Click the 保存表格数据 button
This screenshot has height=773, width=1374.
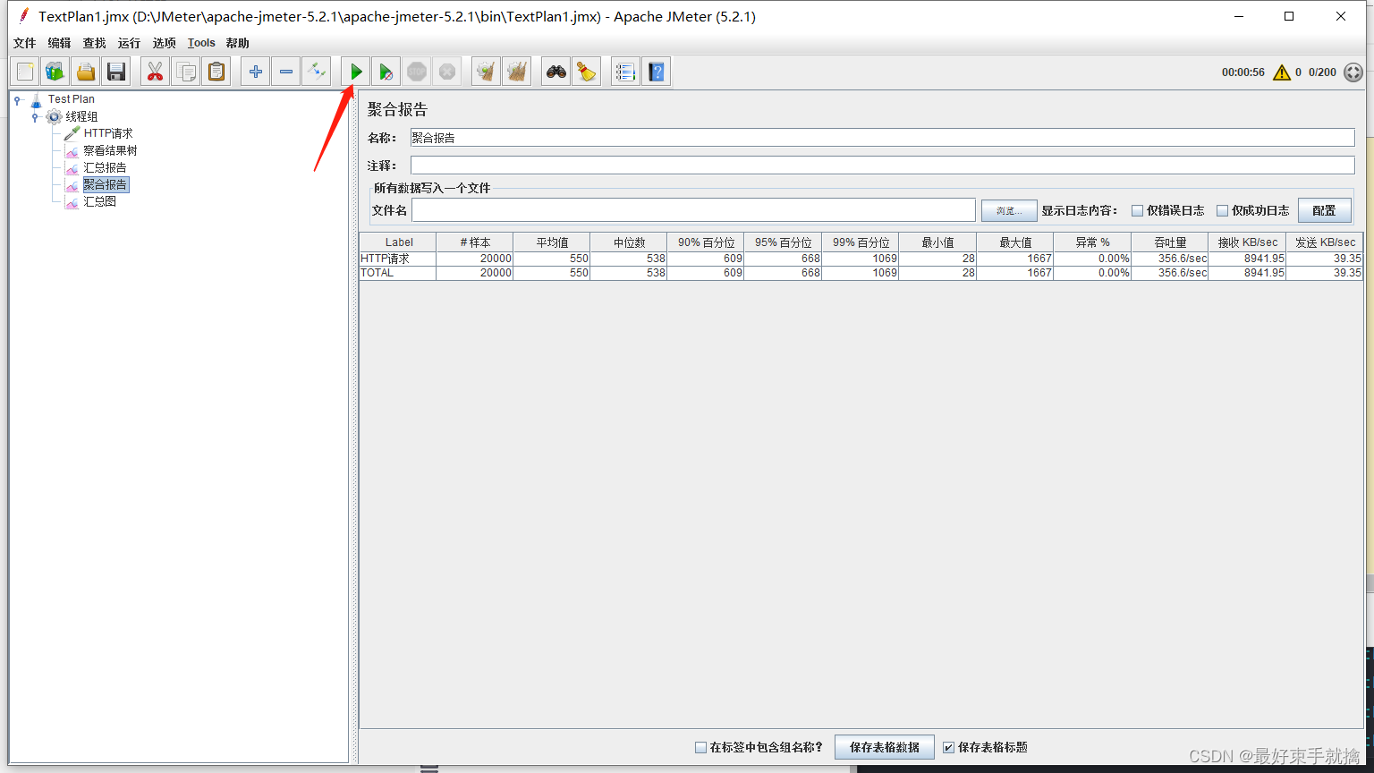885,747
